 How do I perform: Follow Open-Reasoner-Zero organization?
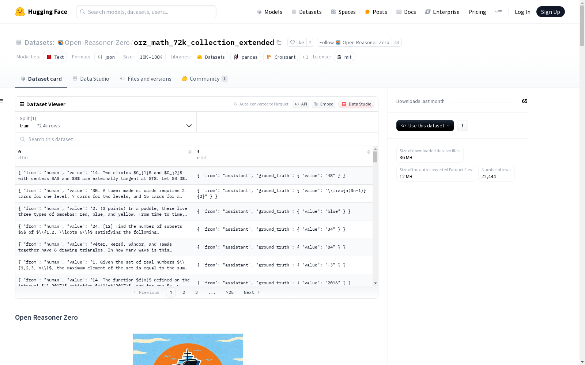coord(354,42)
